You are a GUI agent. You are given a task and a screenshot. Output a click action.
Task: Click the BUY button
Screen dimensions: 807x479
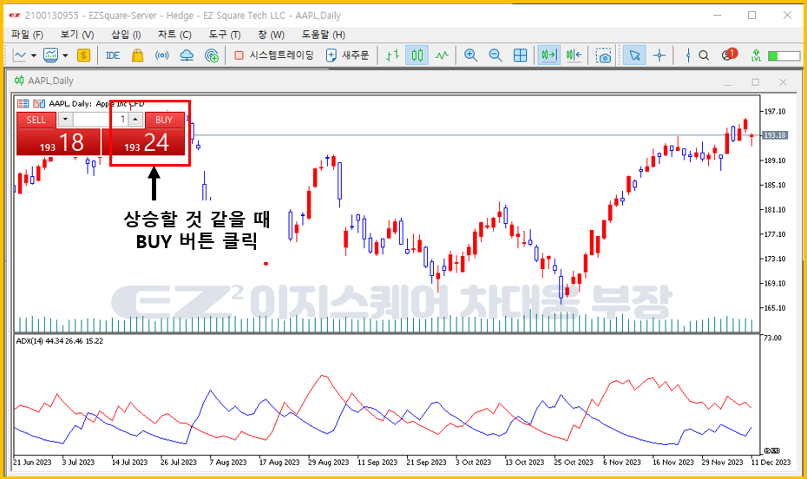pos(164,120)
